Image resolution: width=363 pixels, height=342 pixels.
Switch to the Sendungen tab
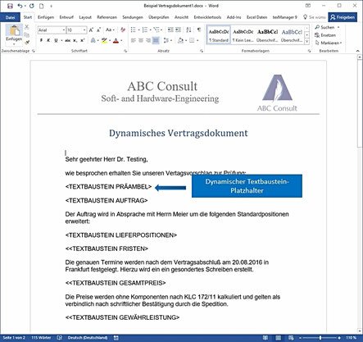click(x=133, y=17)
